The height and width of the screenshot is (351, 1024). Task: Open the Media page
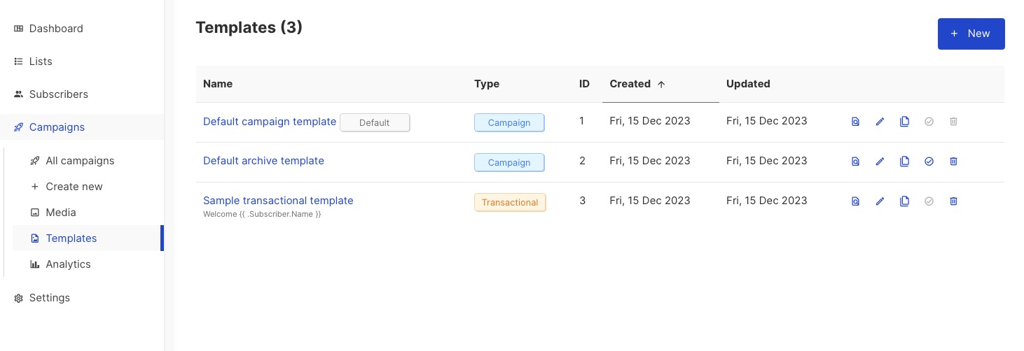tap(88, 213)
